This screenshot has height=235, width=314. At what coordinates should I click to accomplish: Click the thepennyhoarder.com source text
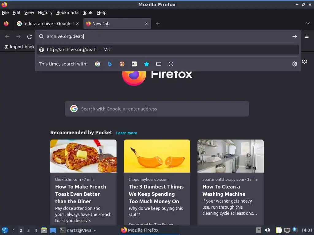149,179
